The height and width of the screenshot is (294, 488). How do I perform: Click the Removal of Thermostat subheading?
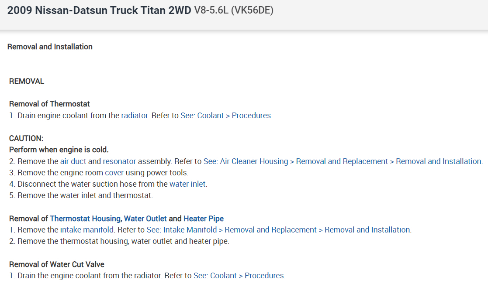click(49, 104)
